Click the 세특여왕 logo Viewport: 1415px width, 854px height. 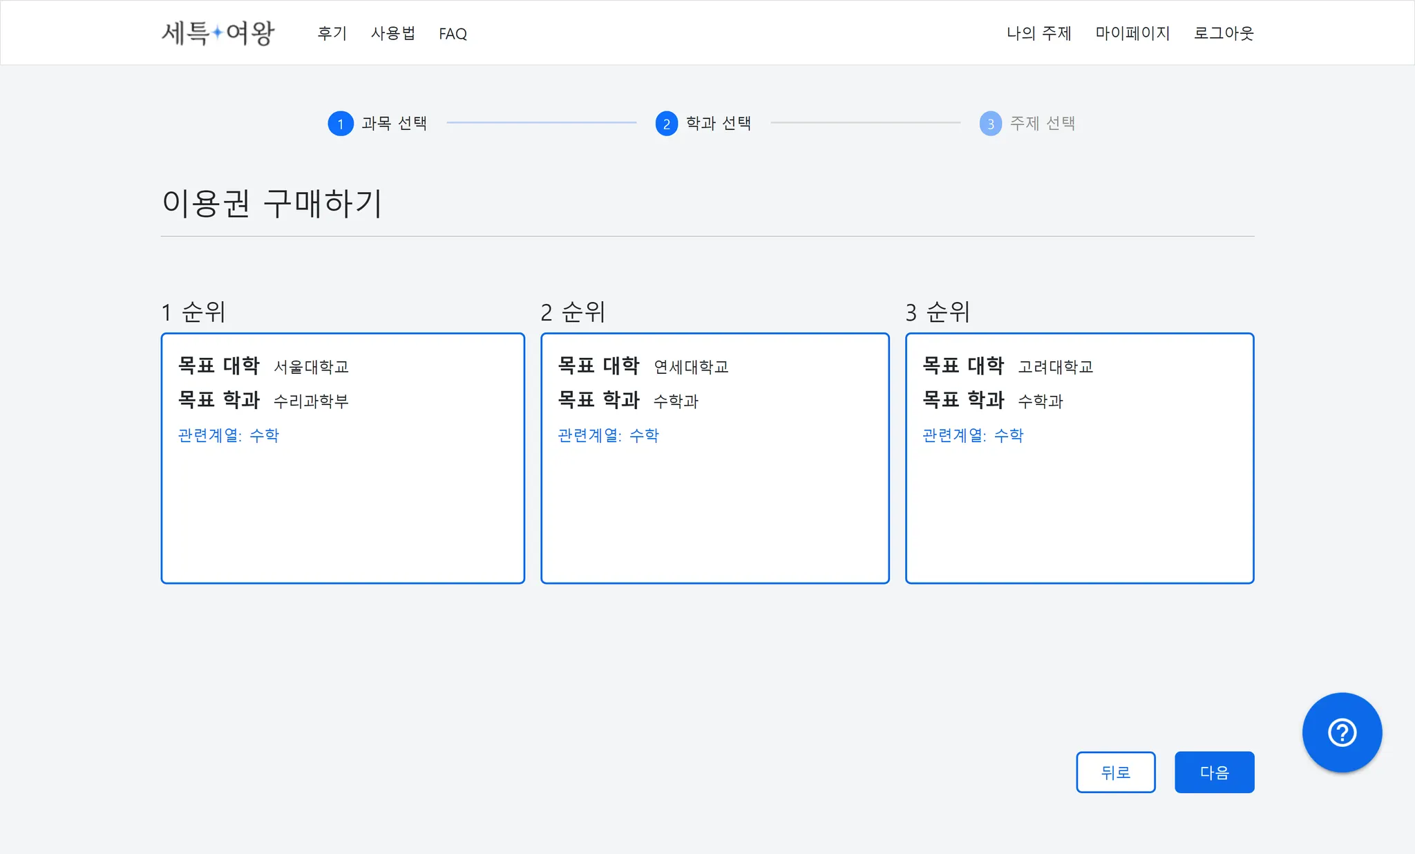(218, 32)
